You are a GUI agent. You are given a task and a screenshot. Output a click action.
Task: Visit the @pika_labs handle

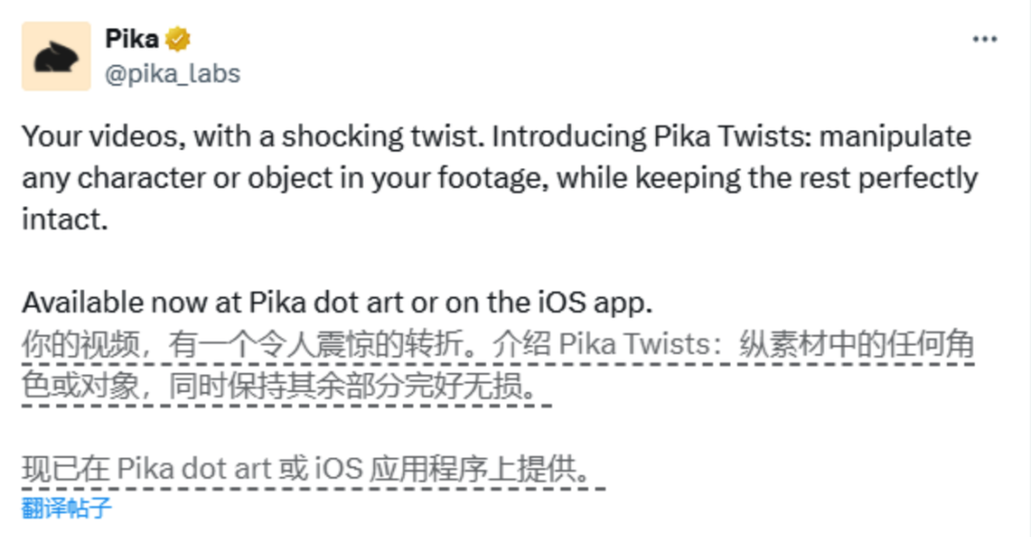coord(172,73)
